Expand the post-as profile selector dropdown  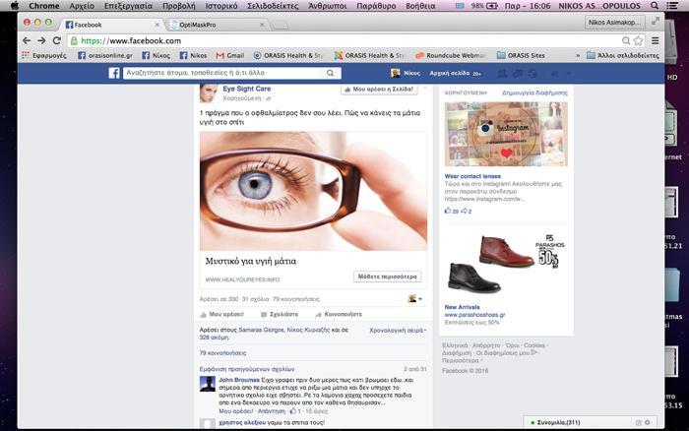[415, 297]
